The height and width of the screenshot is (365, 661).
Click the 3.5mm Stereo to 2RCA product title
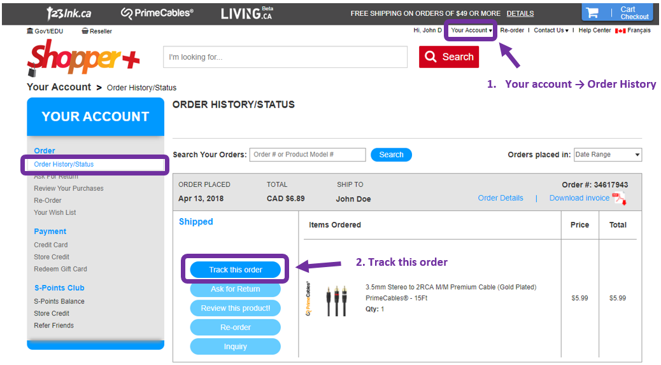(x=451, y=287)
